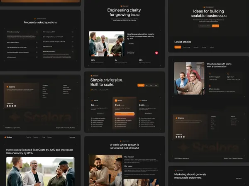The image size is (249, 186).
Task: Click the orange Subscribe button
Action: click(x=215, y=26)
